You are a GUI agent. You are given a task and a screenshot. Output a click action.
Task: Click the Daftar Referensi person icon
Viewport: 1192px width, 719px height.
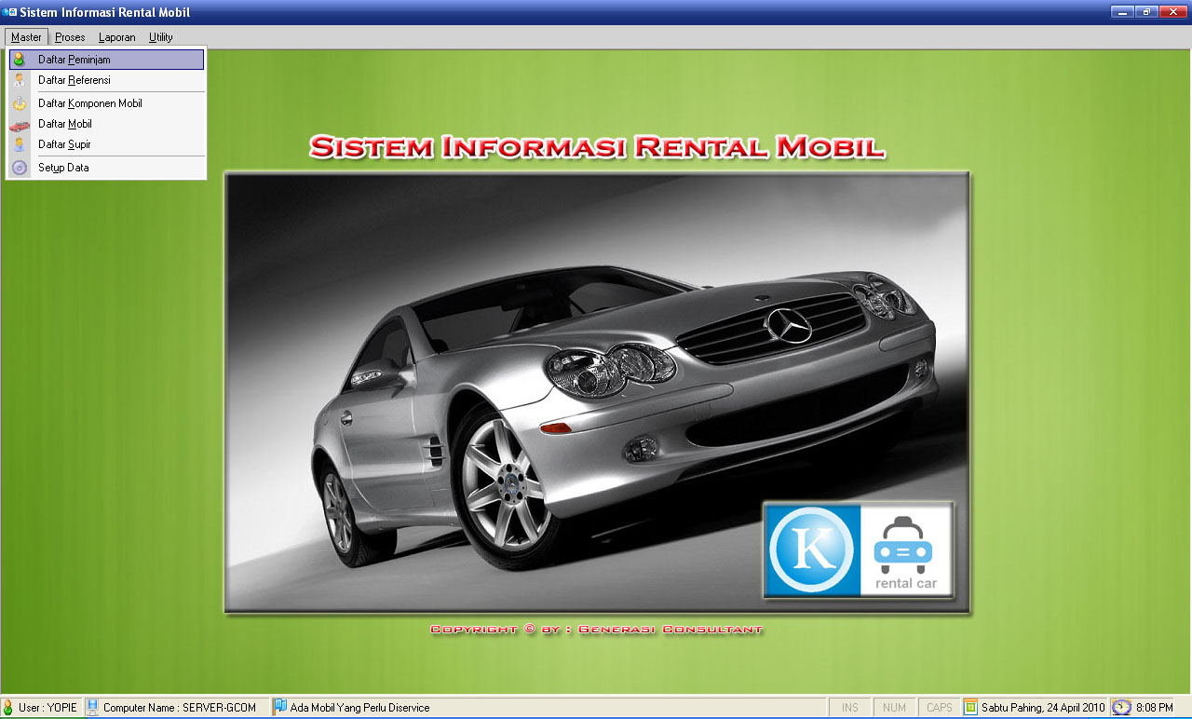click(20, 80)
